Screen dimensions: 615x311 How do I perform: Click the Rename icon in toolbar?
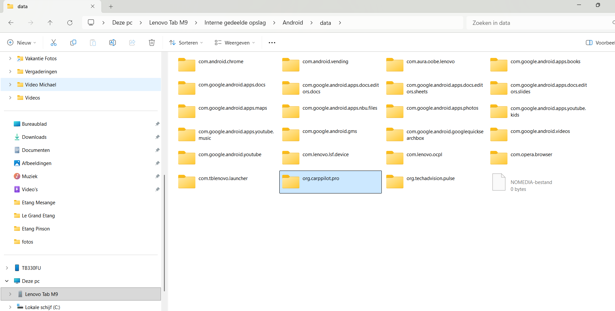113,43
